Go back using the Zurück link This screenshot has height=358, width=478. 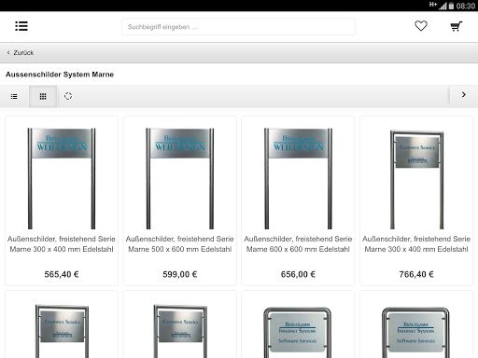pos(23,53)
